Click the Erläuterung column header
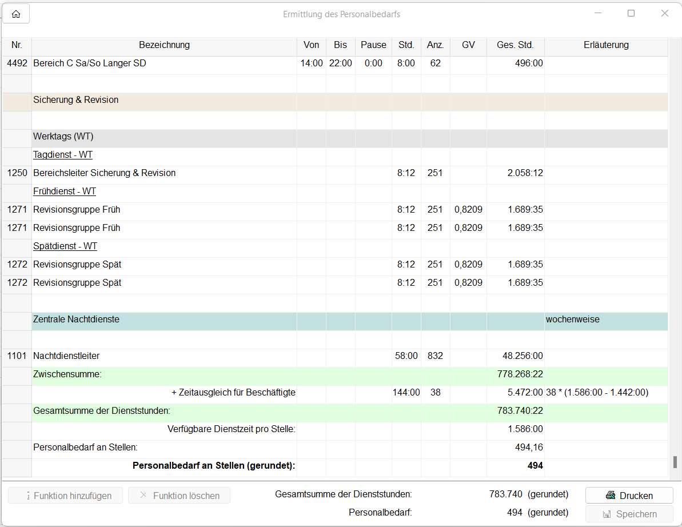Screen dimensions: 682x527 point(606,45)
